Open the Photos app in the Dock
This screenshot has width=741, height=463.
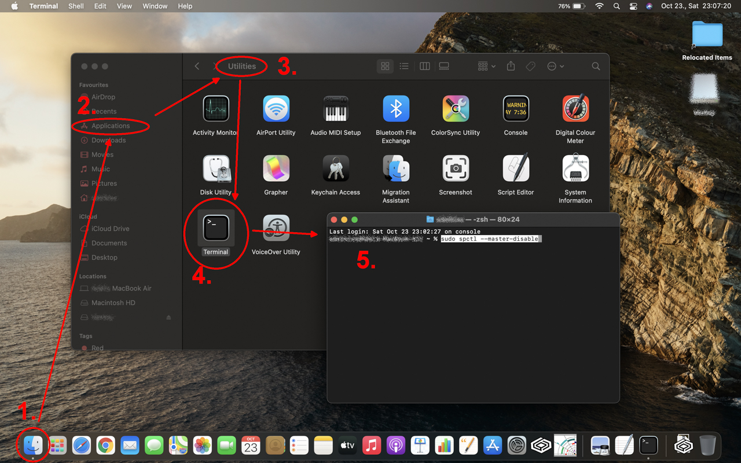202,445
